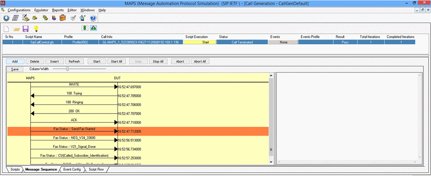Save with purple floppy disk icon
The image size is (431, 176).
26,28
